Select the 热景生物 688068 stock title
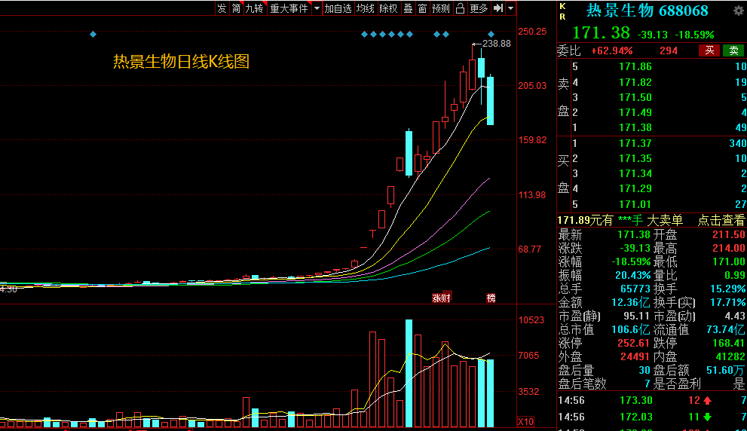747x431 pixels. pos(647,11)
